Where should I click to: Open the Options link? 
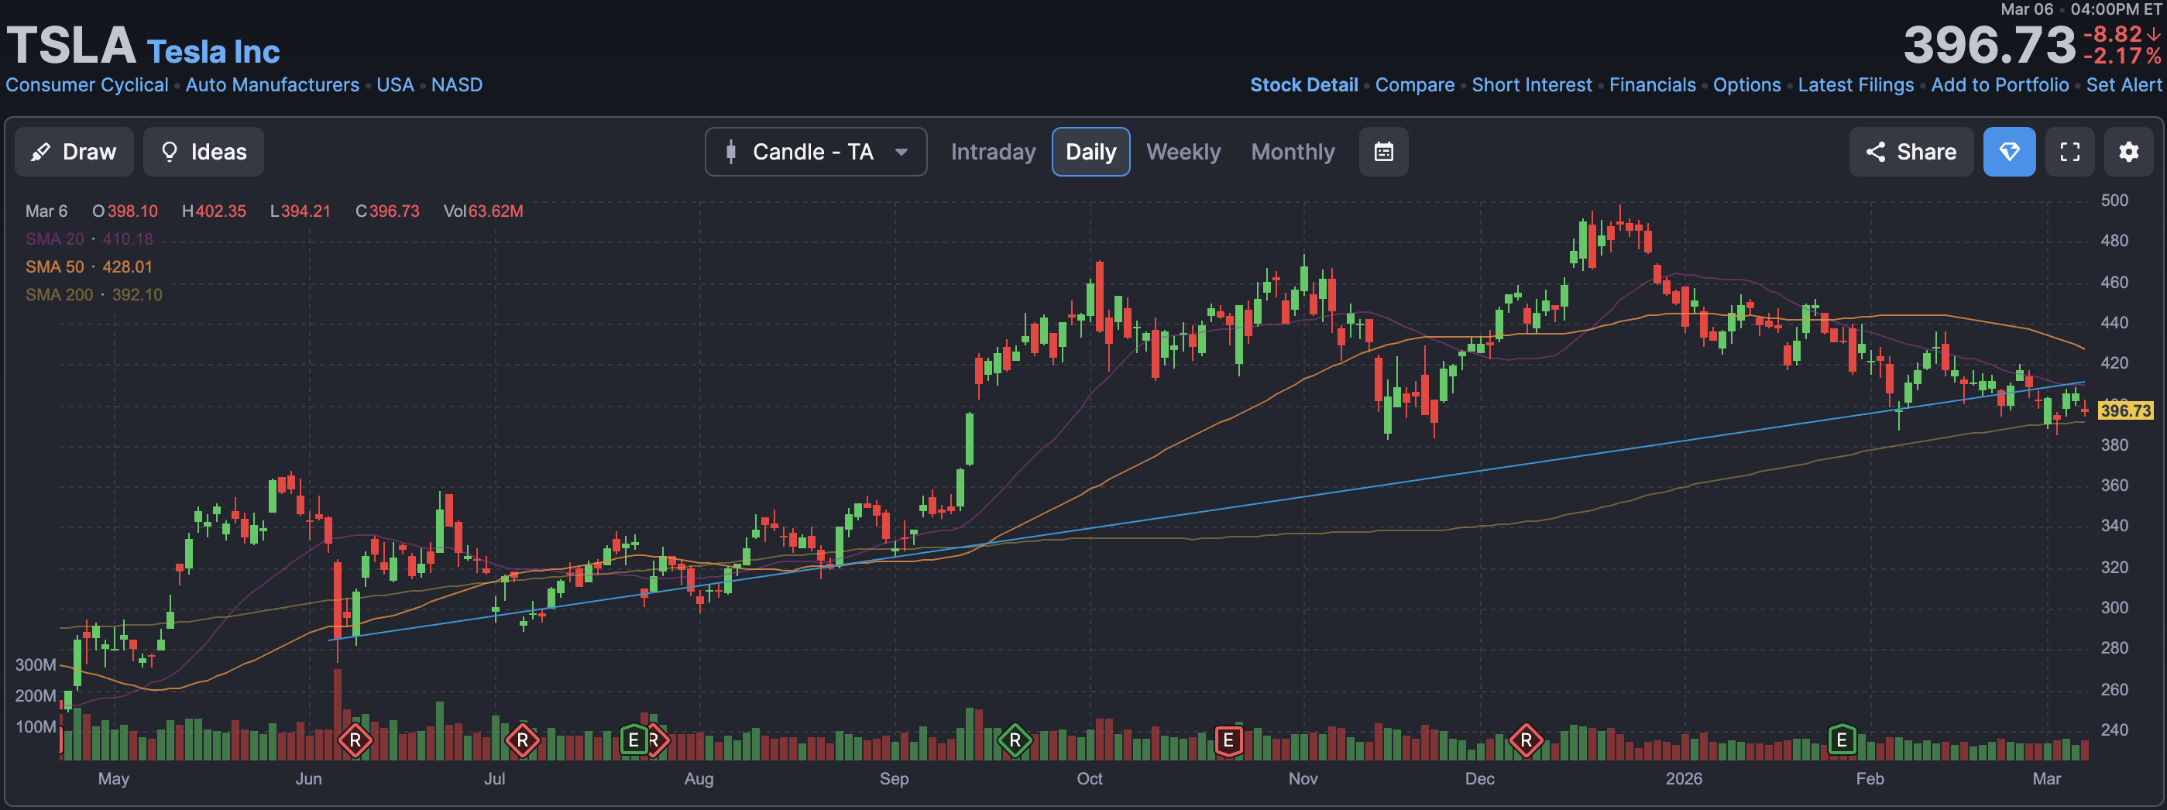[1747, 85]
